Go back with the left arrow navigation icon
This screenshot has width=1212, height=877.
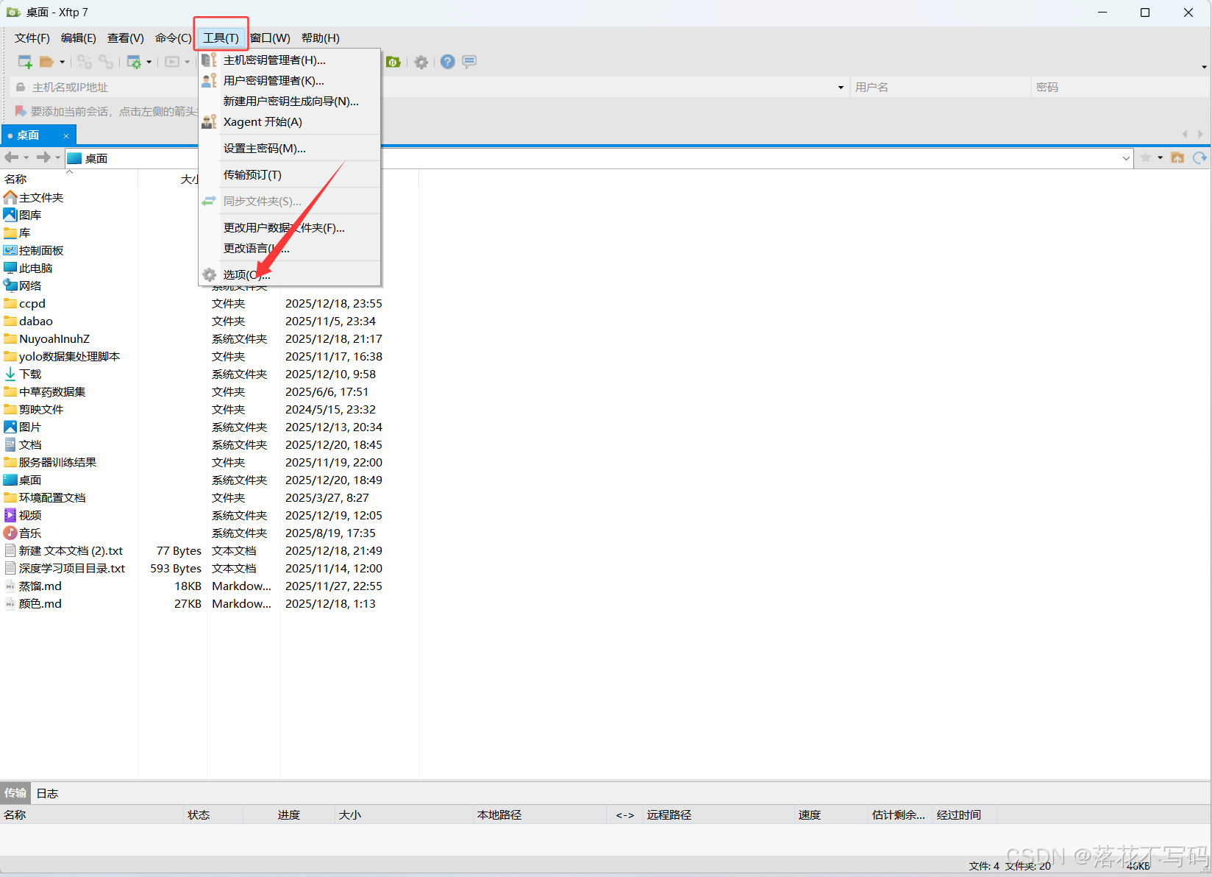[x=12, y=157]
